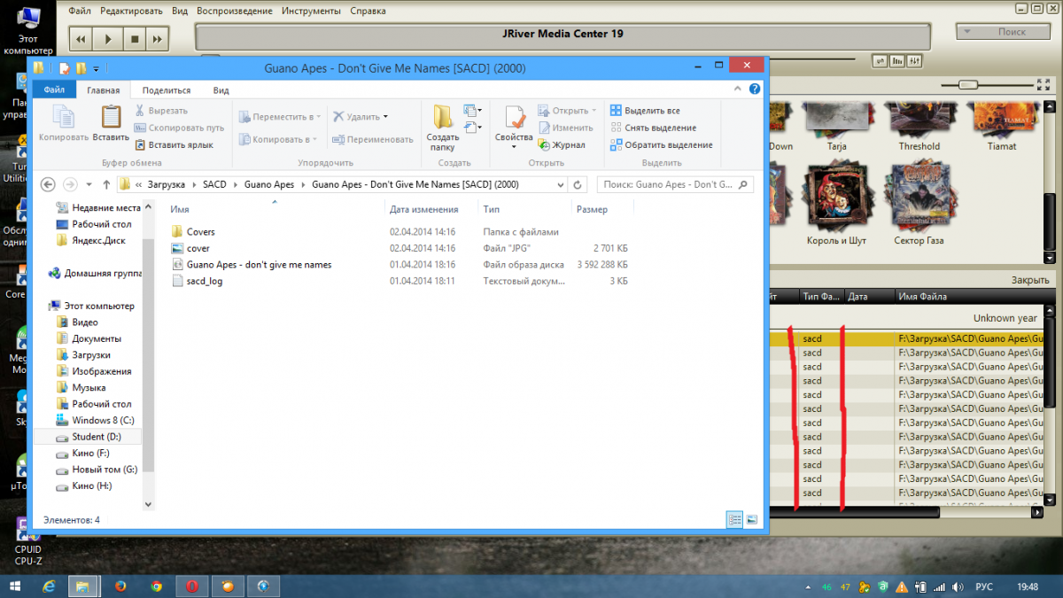The image size is (1063, 598).
Task: Show hidden system tray icons arrow
Action: click(x=808, y=586)
